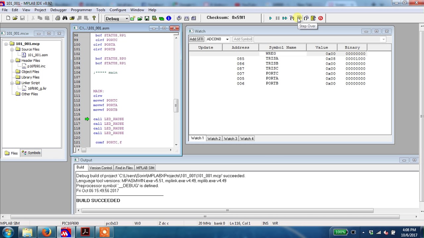Click the Step Over icon
This screenshot has height=238, width=424.
pyautogui.click(x=299, y=18)
